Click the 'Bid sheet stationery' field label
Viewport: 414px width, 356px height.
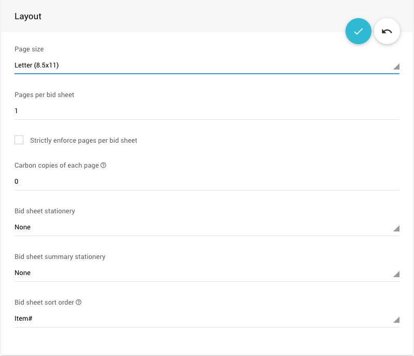45,211
